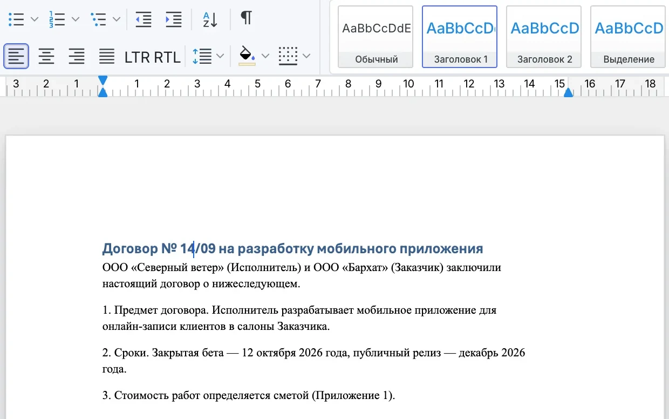
Task: Click the right indent marker on ruler
Action: tap(568, 92)
